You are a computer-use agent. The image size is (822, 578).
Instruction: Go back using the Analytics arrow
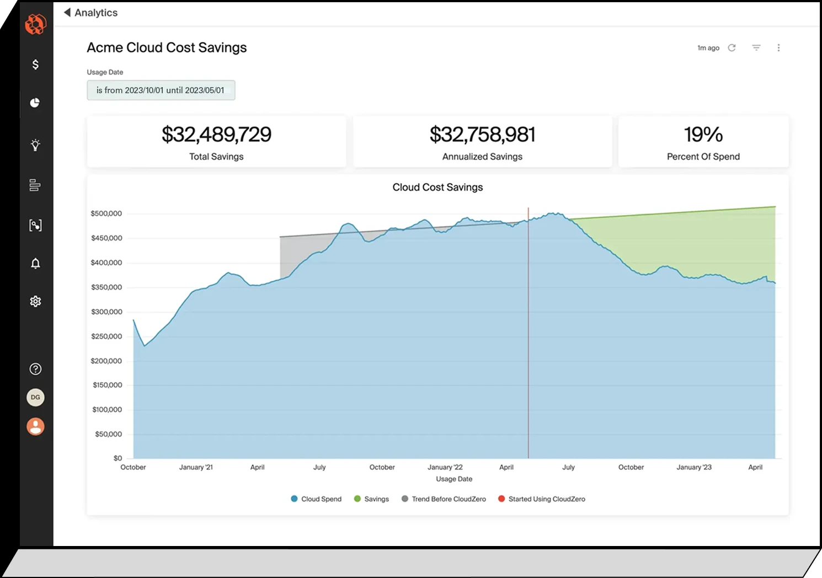coord(68,13)
